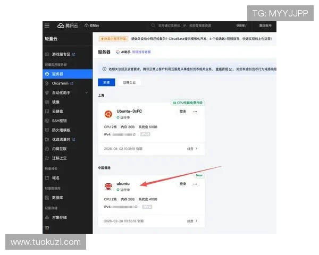Open the hamburger menu in top bar
Image resolution: width=319 pixels, height=255 pixels.
[x=47, y=25]
